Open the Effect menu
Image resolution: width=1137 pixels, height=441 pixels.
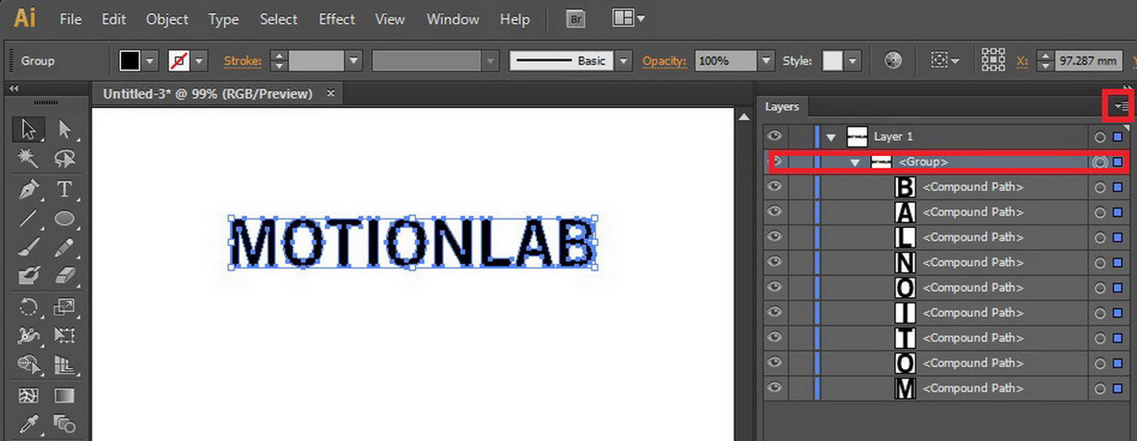336,18
